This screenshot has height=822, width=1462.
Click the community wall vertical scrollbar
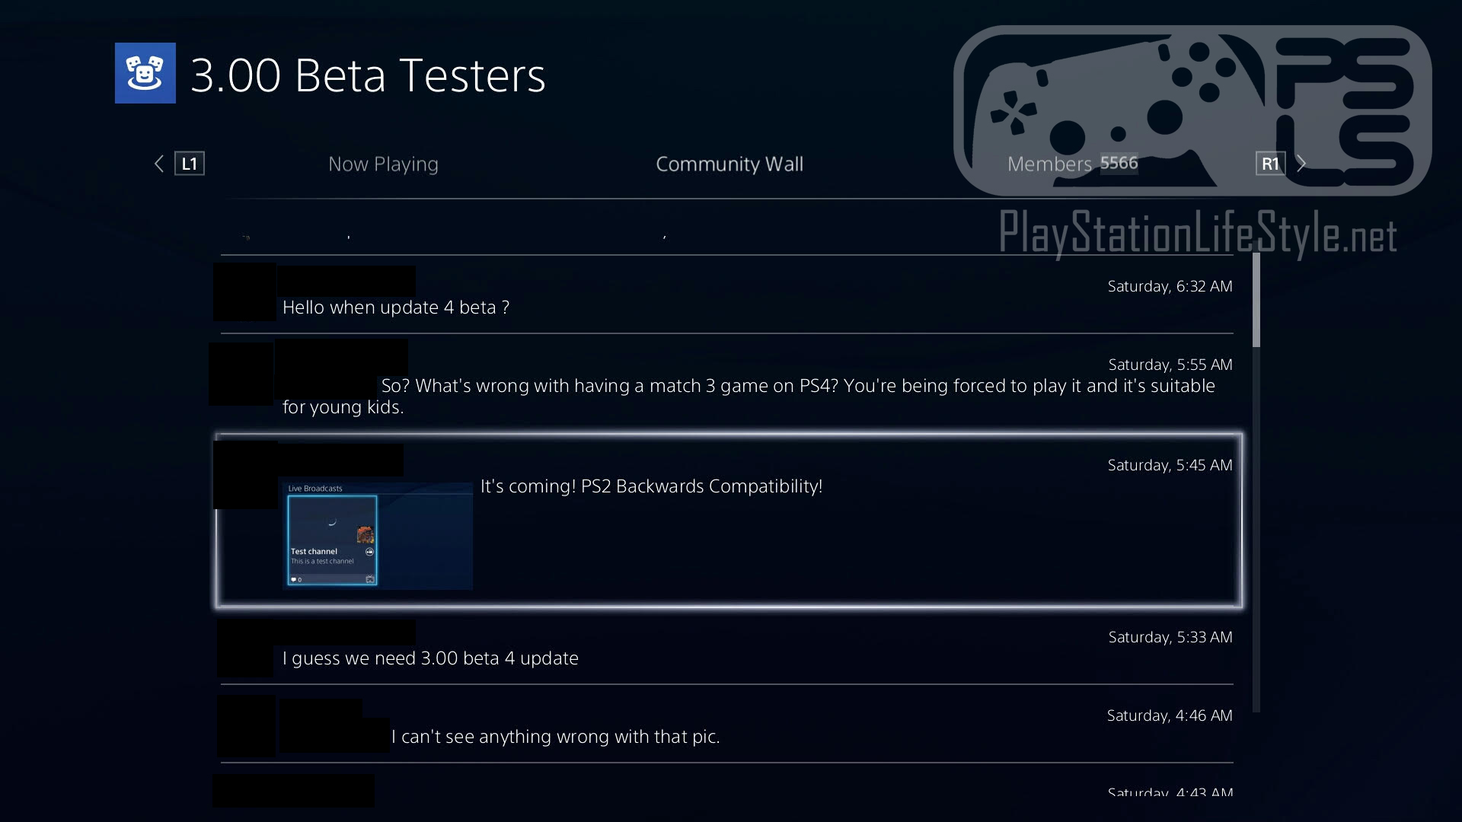1256,483
